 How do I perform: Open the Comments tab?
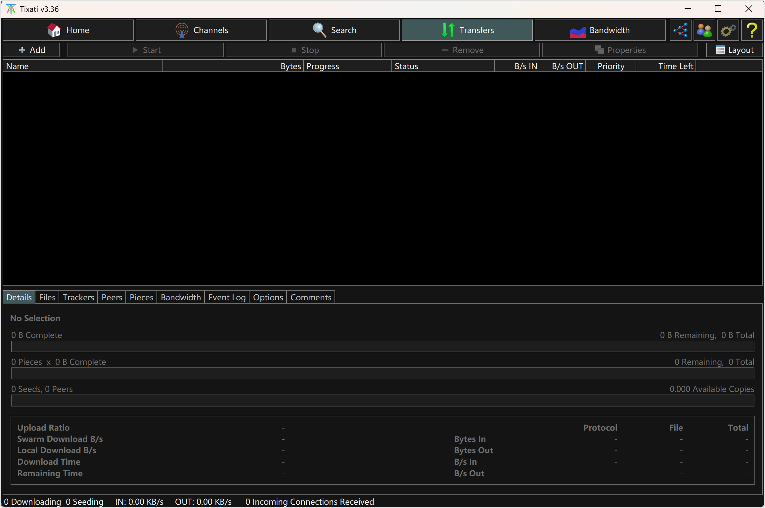311,297
